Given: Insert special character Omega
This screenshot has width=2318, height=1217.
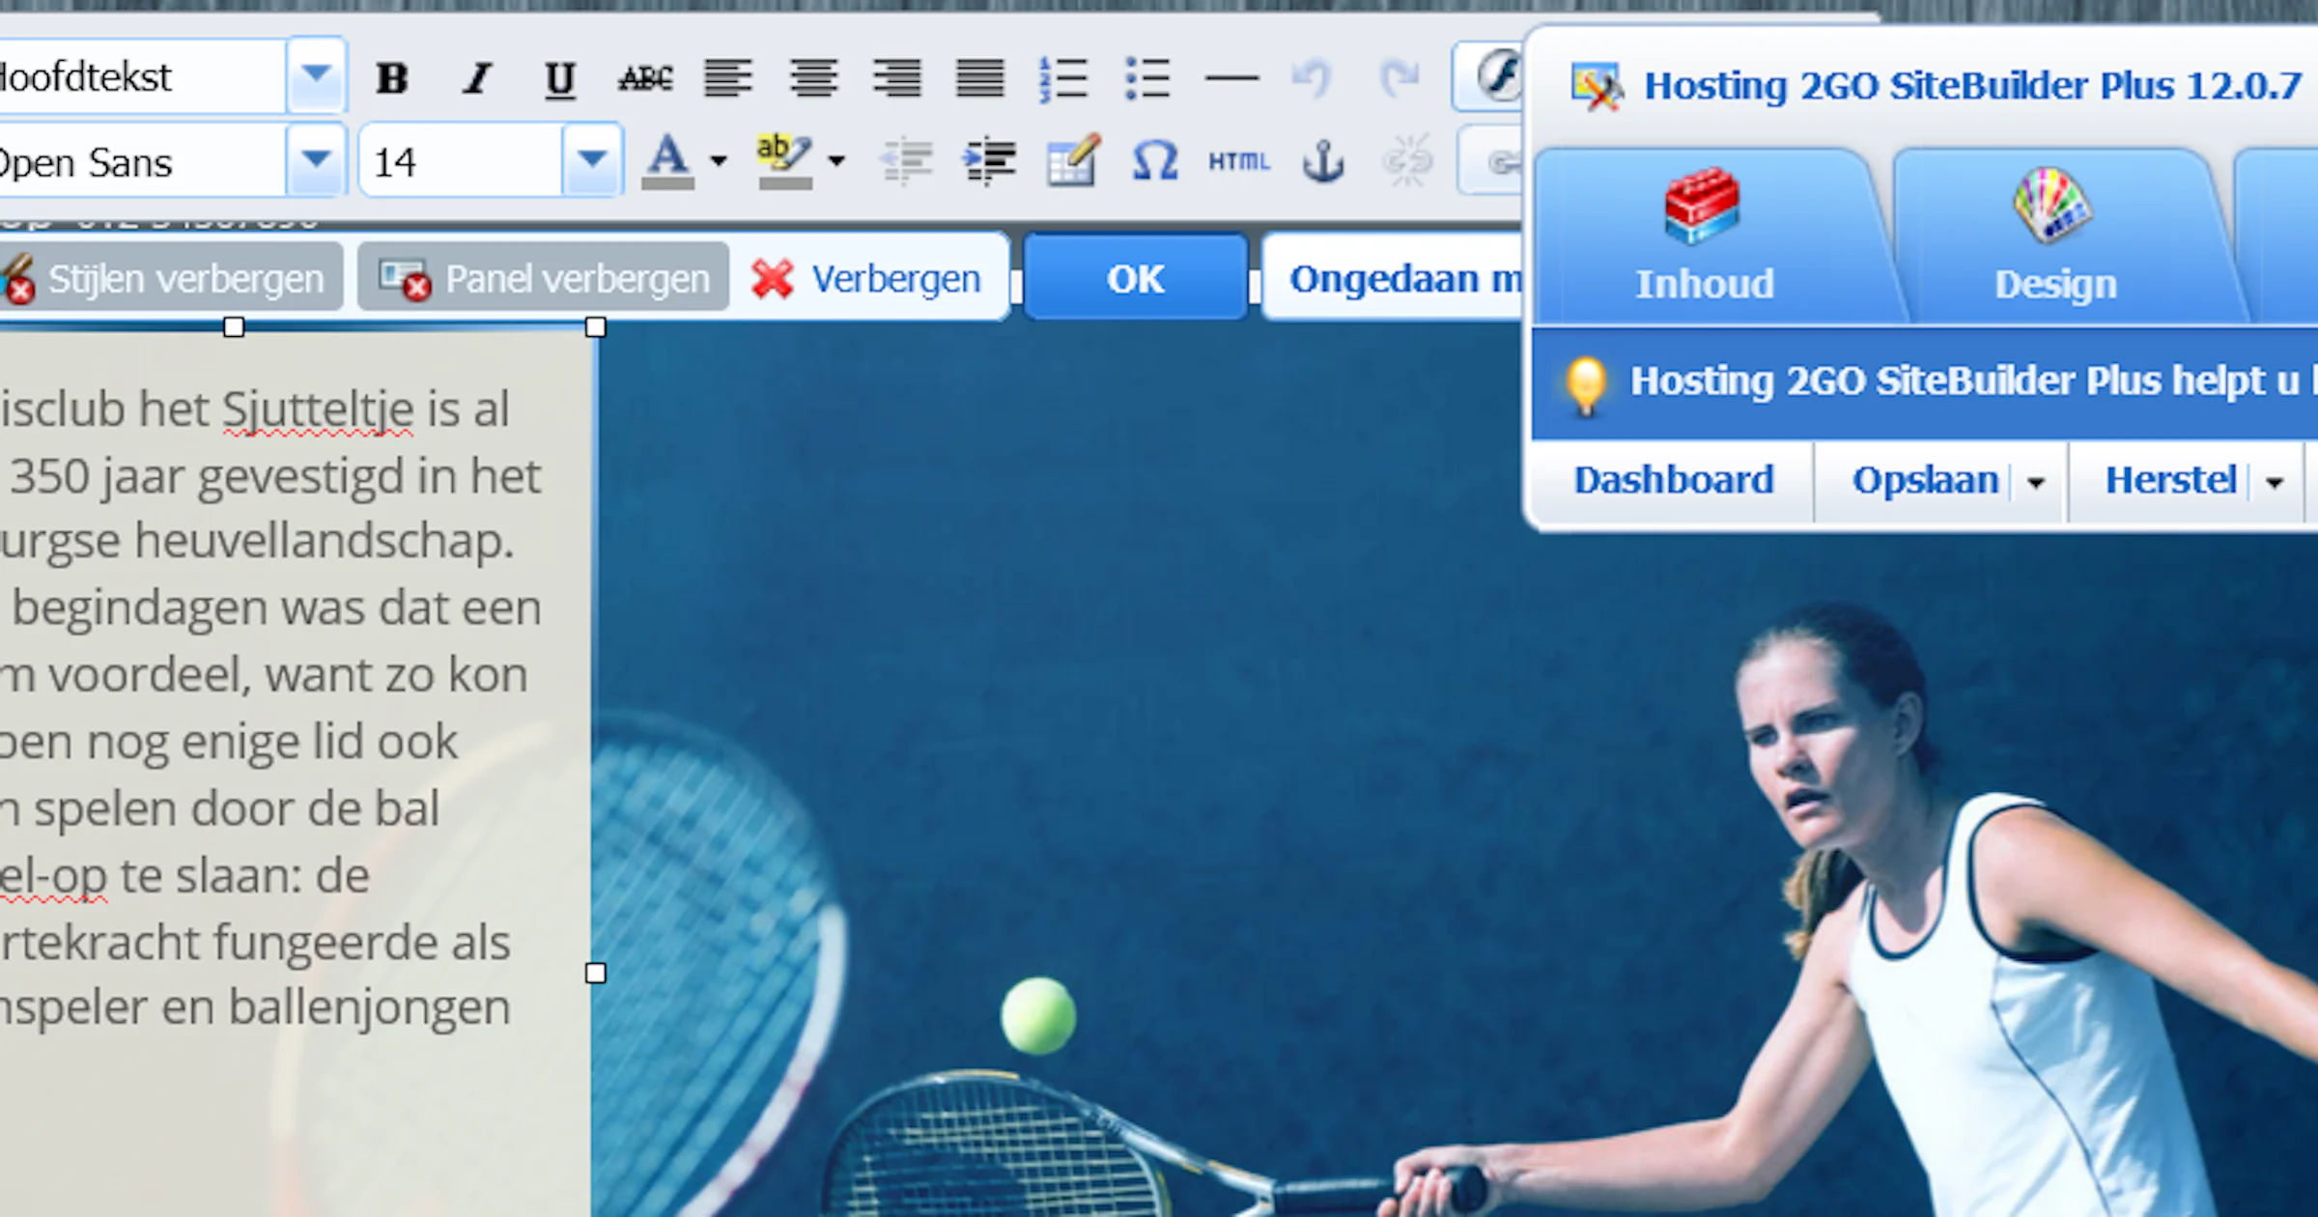Looking at the screenshot, I should tap(1155, 161).
